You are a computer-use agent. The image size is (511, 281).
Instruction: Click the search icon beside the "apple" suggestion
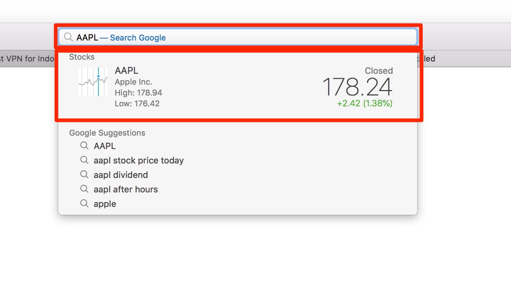pos(84,204)
